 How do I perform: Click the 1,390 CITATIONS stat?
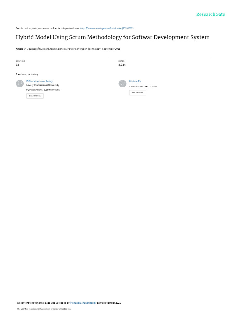pos(52,90)
